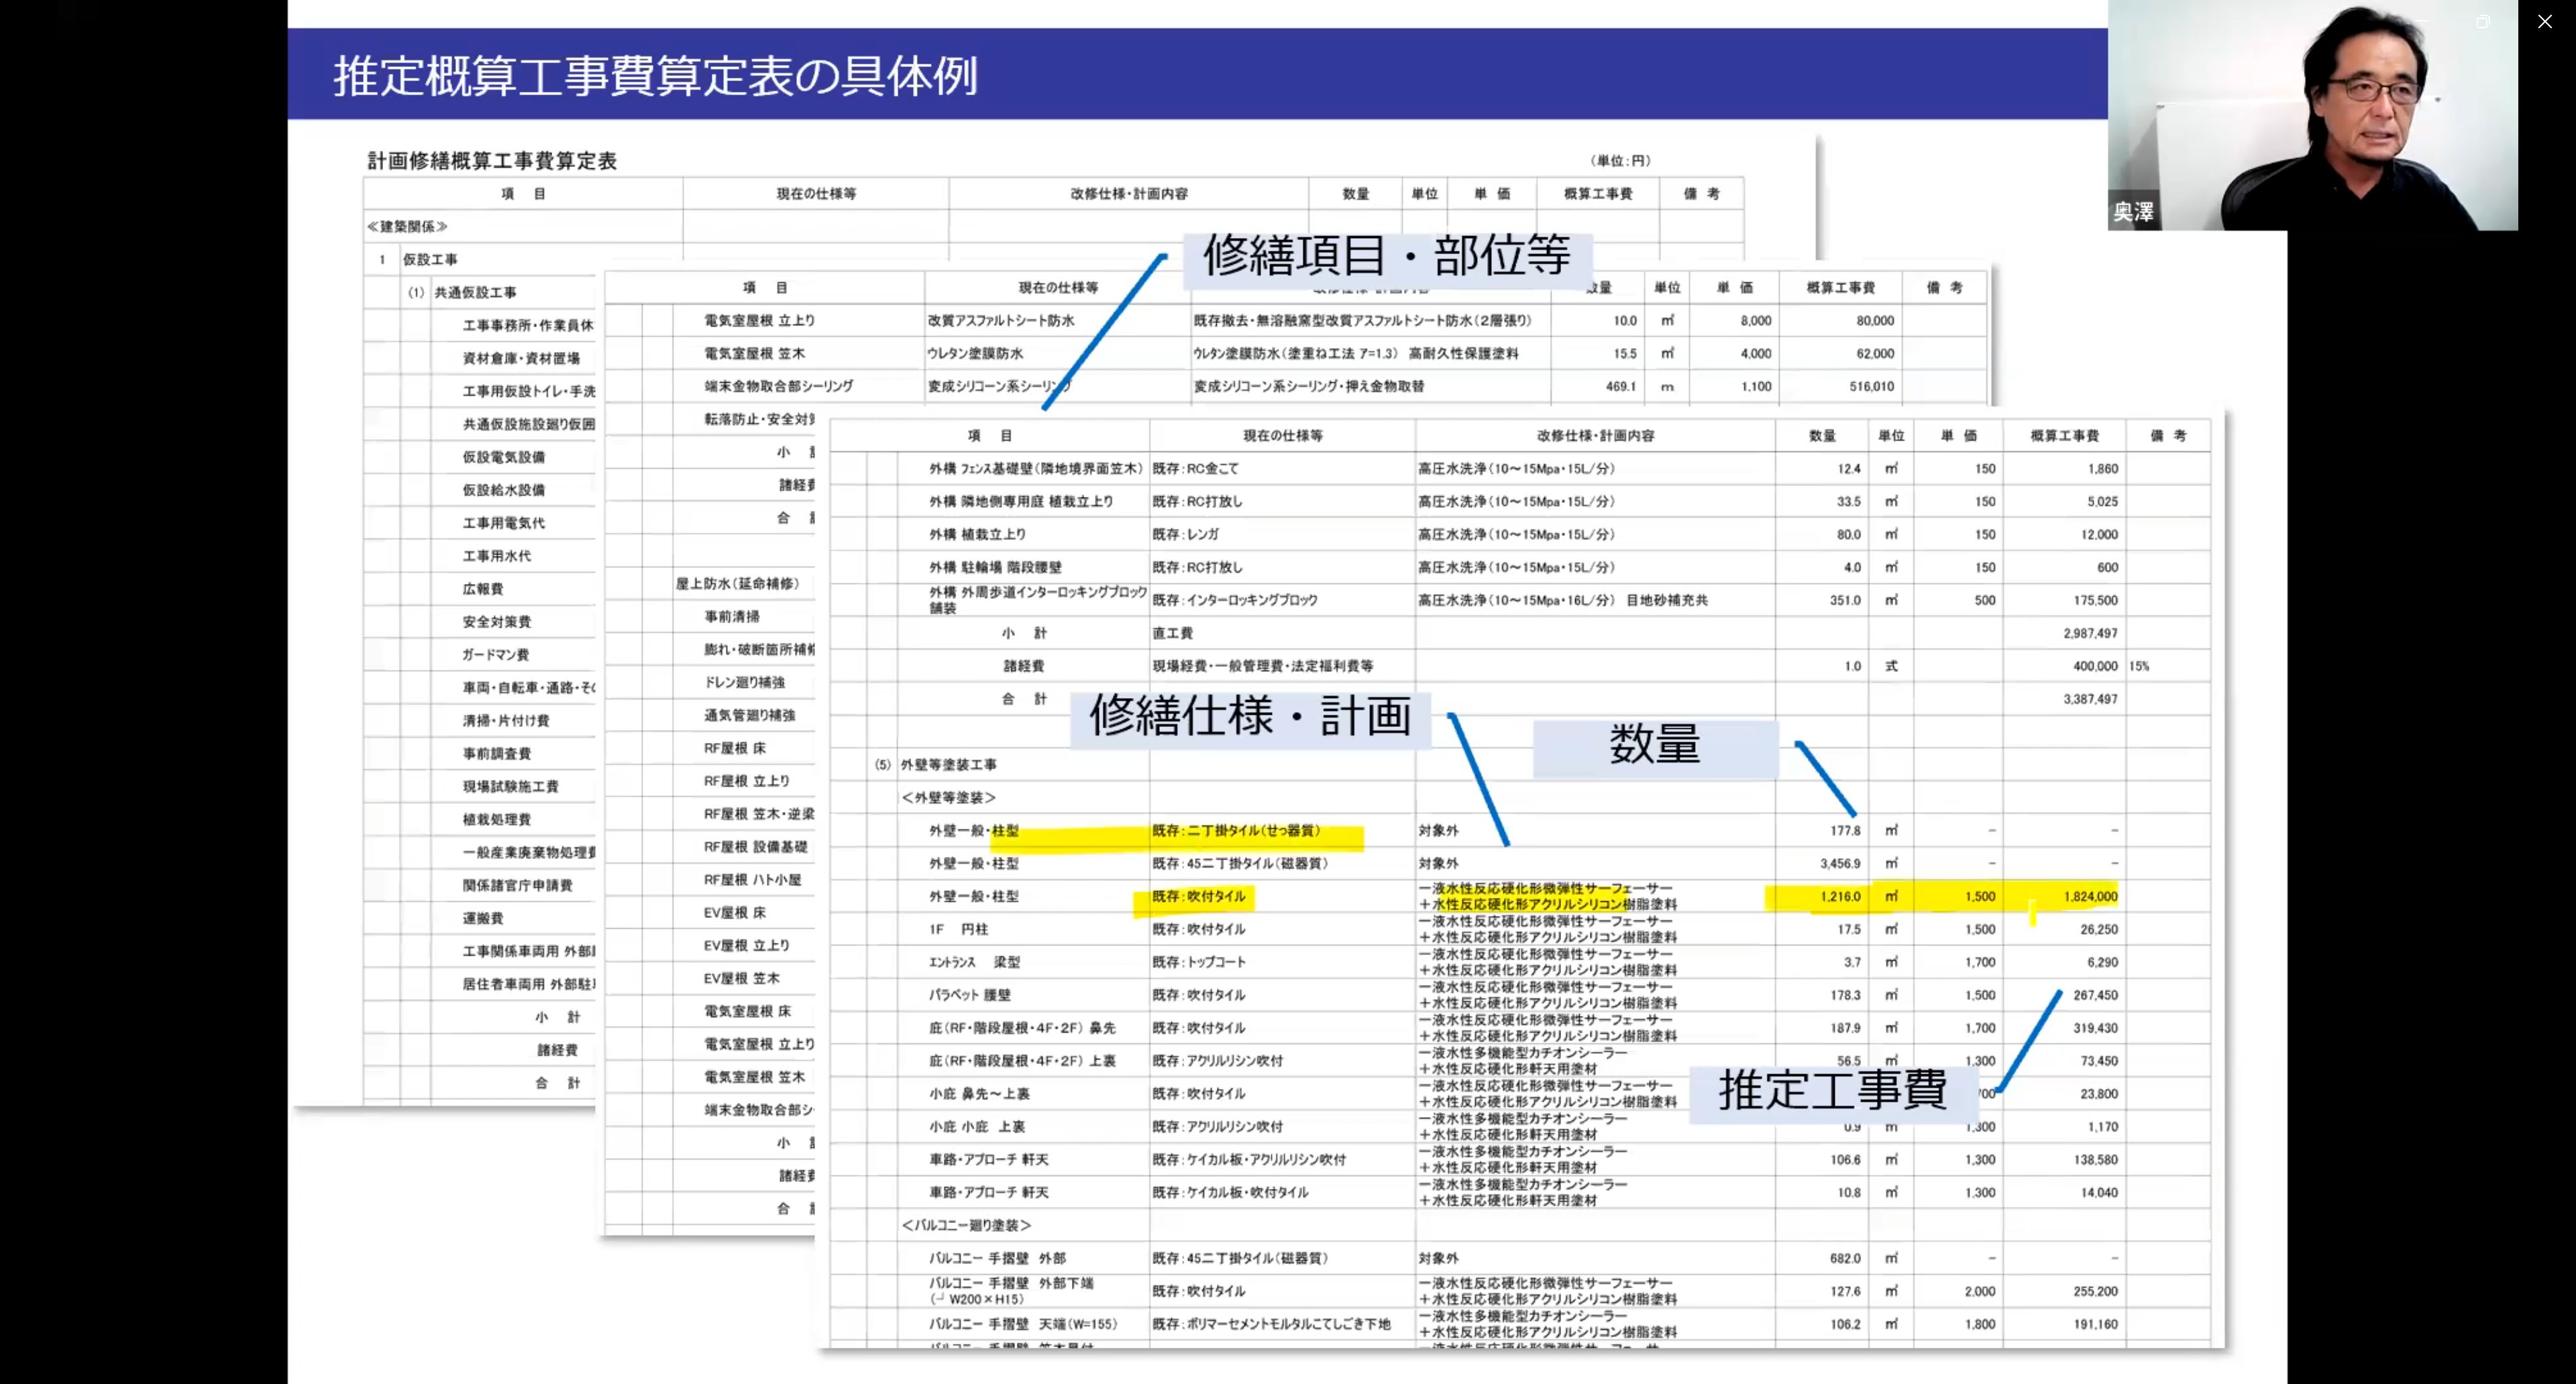The image size is (2576, 1384).
Task: Click the 屋上防水(延命補修) row
Action: [737, 583]
